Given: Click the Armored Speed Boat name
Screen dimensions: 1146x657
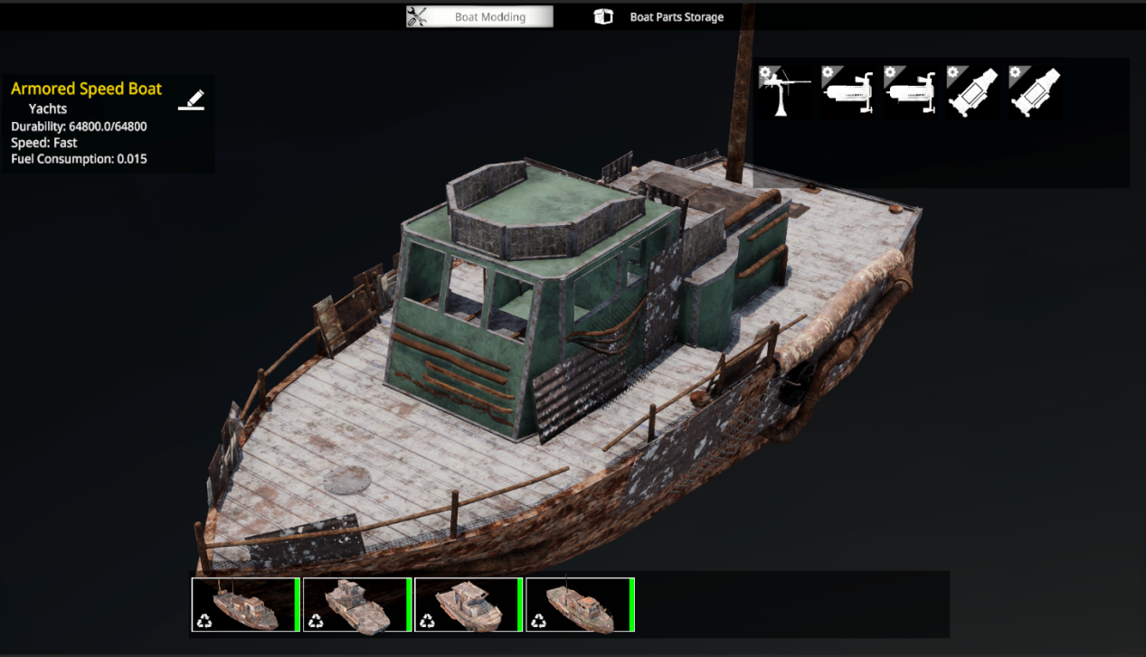Looking at the screenshot, I should pos(86,89).
